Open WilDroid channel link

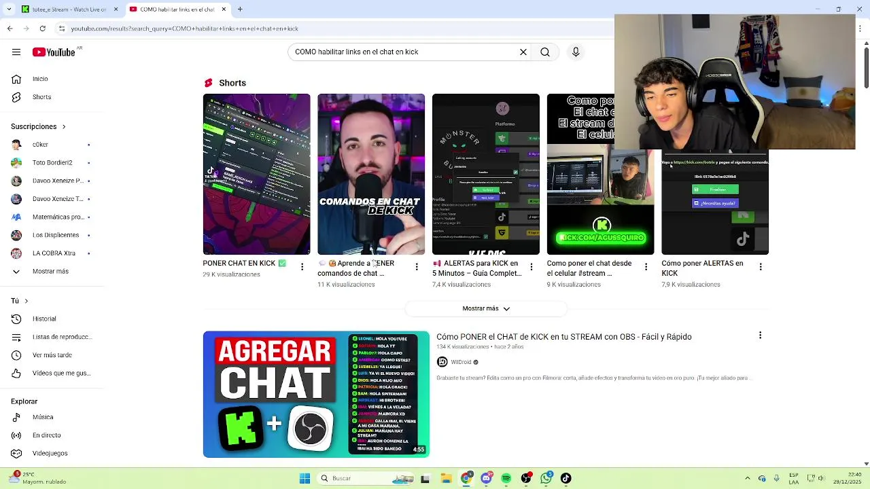click(x=461, y=362)
